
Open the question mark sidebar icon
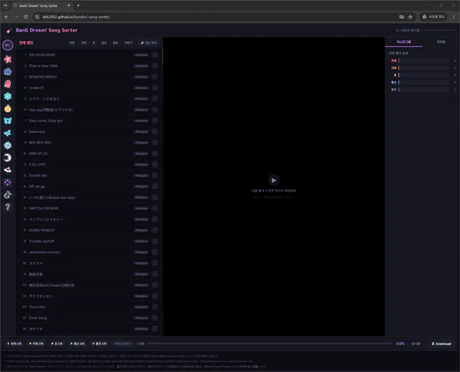pyautogui.click(x=8, y=207)
